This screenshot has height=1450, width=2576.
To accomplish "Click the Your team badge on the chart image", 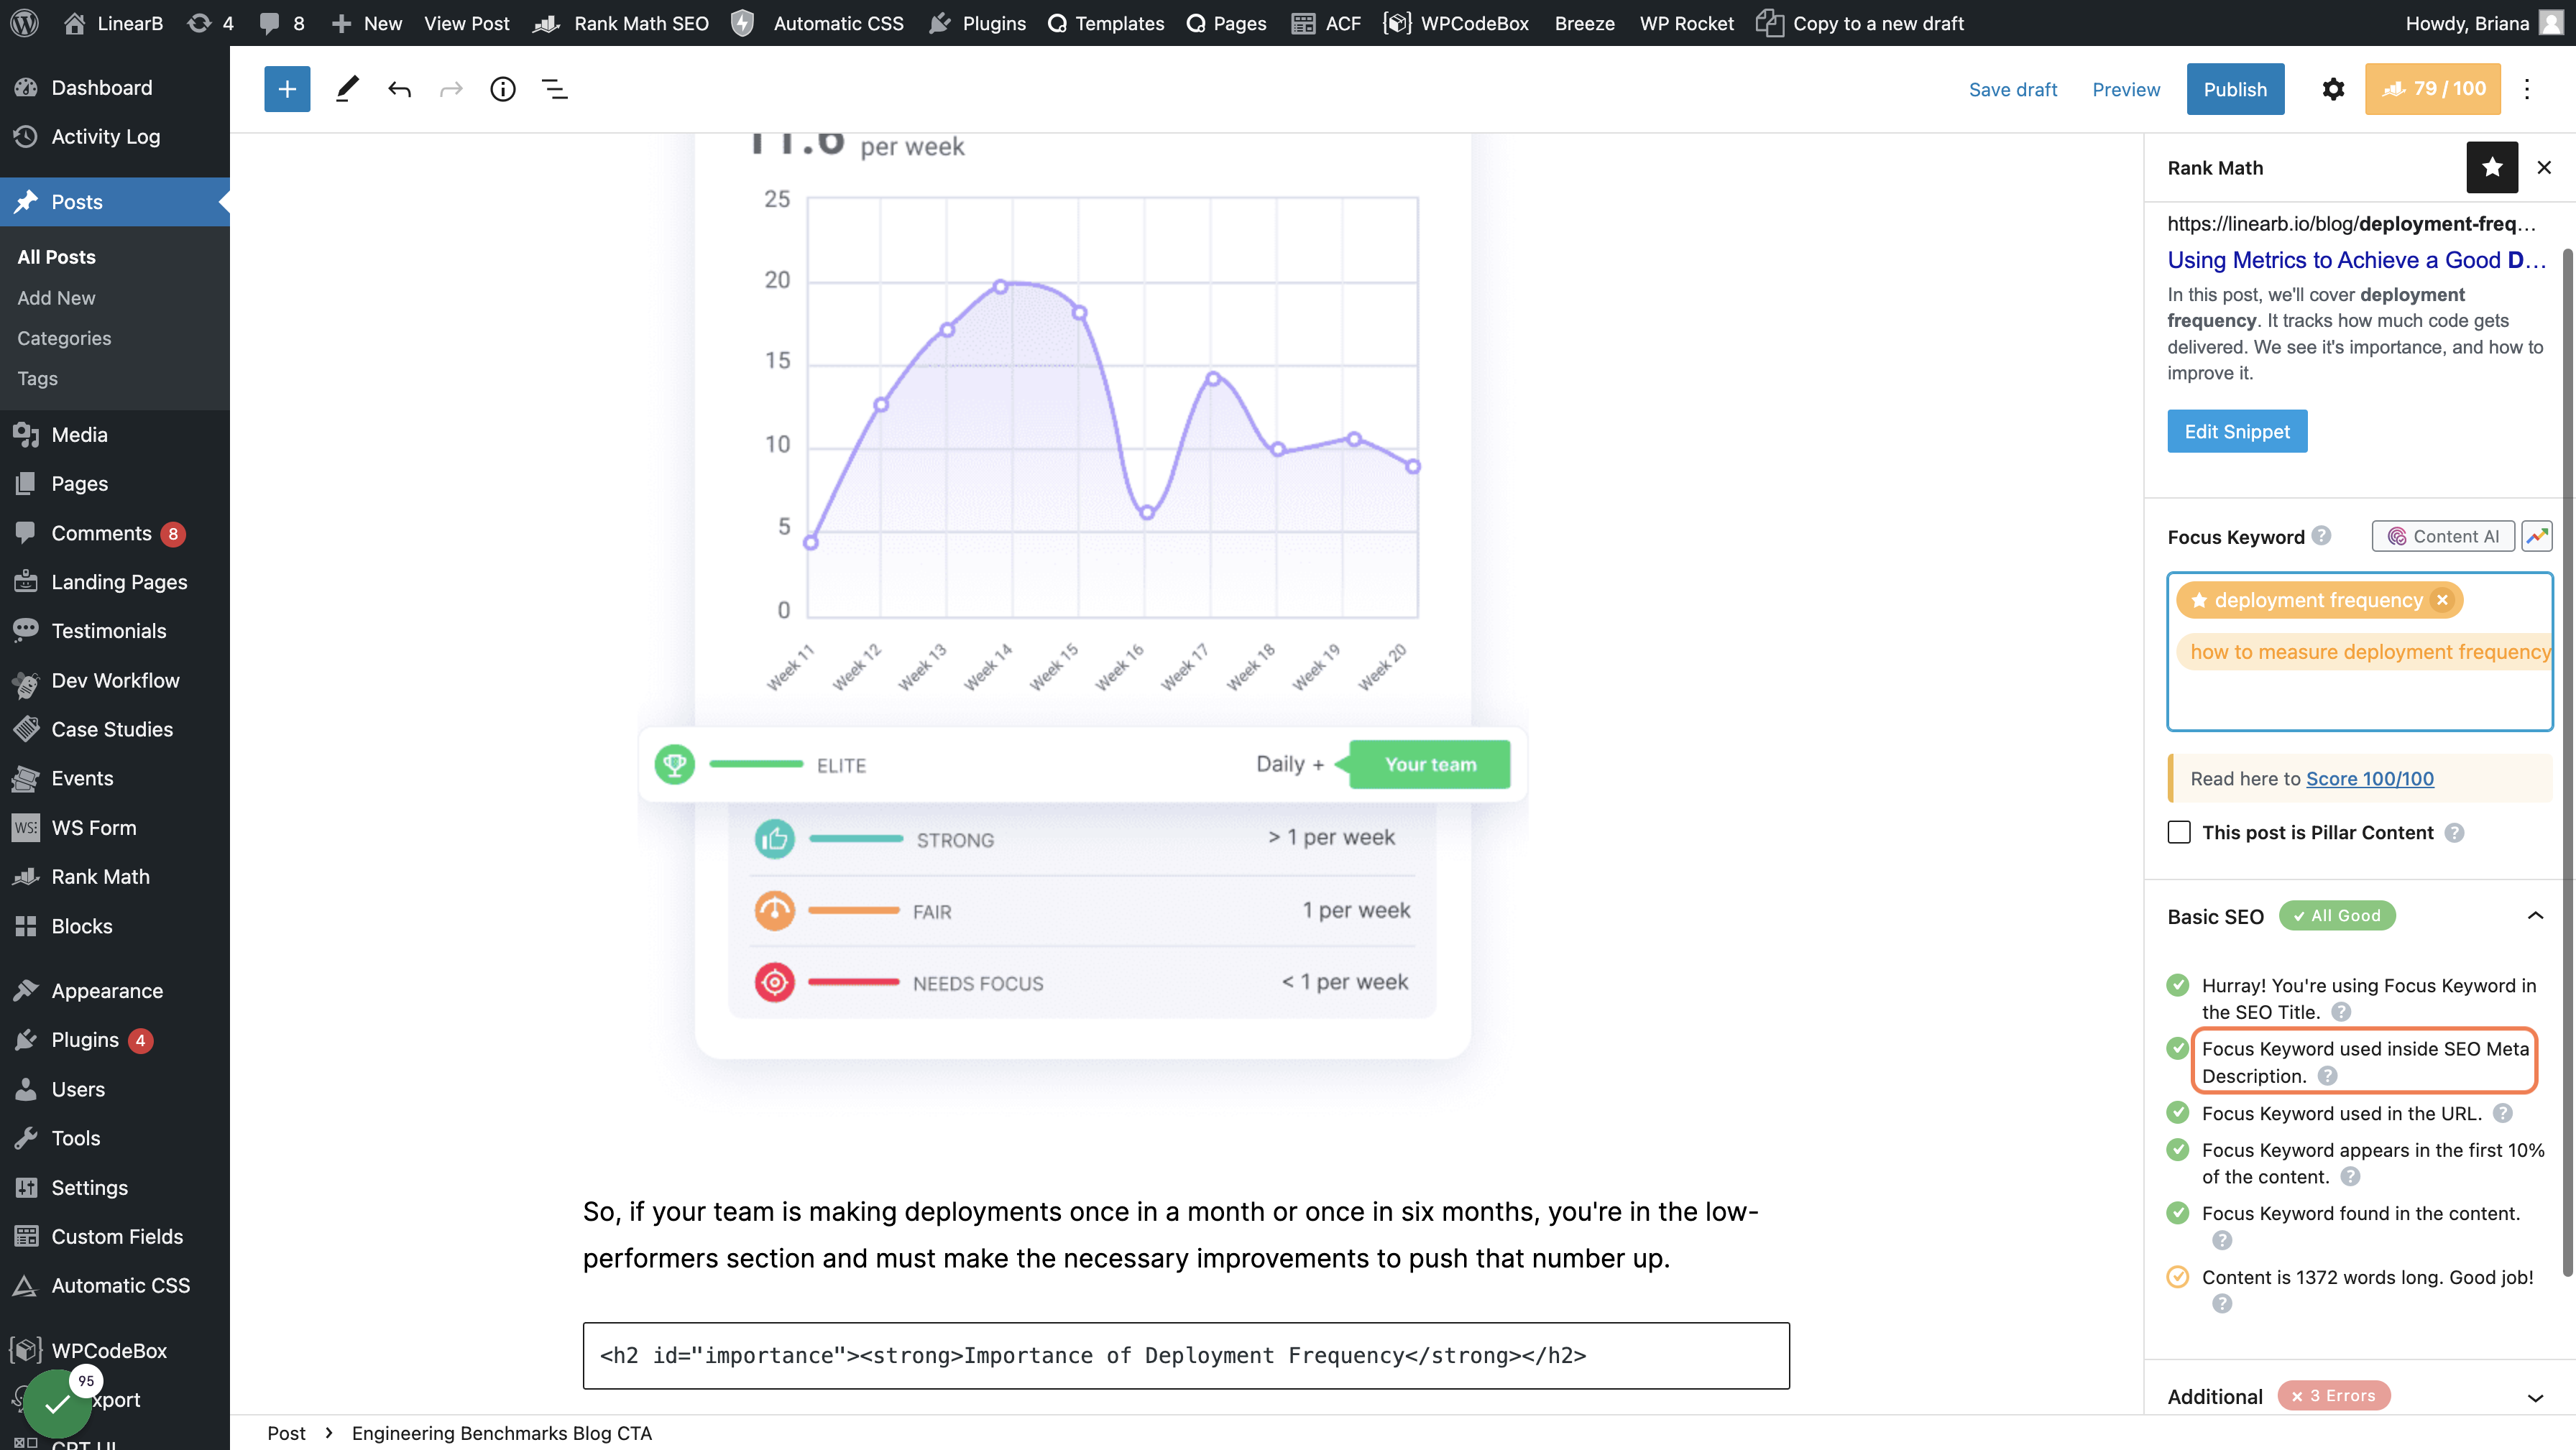I will [x=1430, y=764].
